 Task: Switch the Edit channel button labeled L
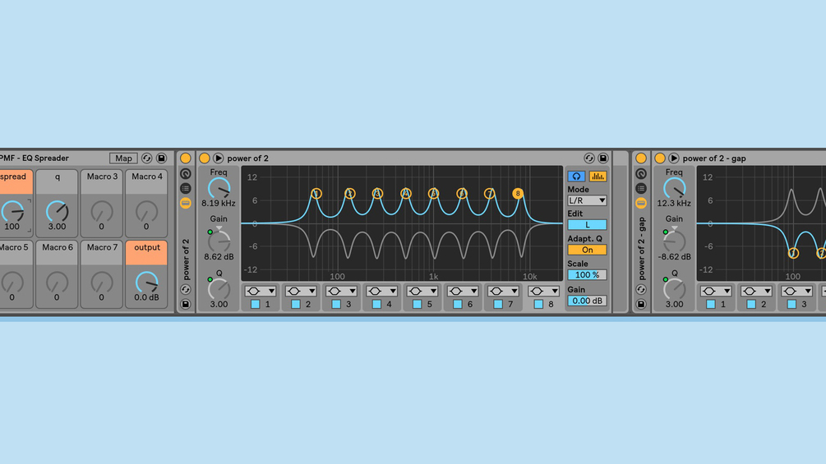587,225
